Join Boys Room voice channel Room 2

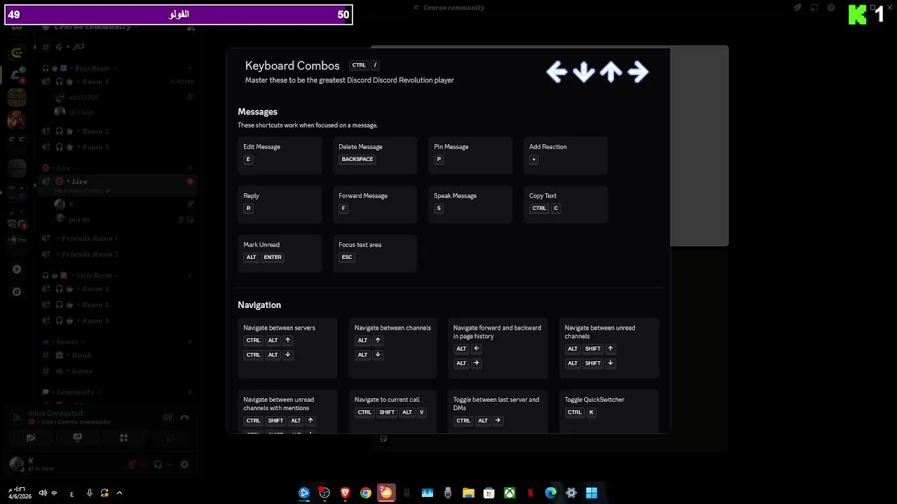click(x=117, y=132)
